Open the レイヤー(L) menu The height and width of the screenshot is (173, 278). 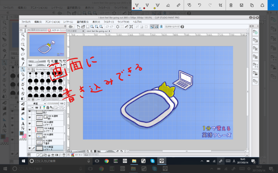click(68, 22)
